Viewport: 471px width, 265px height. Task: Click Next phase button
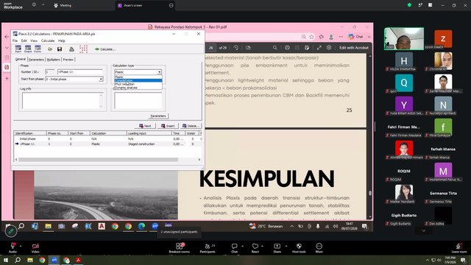coord(145,126)
